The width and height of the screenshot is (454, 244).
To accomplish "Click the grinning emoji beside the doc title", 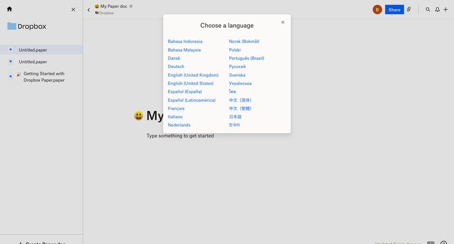I will (x=138, y=116).
